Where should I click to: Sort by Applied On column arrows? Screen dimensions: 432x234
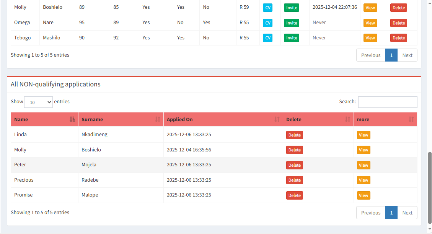click(277, 119)
